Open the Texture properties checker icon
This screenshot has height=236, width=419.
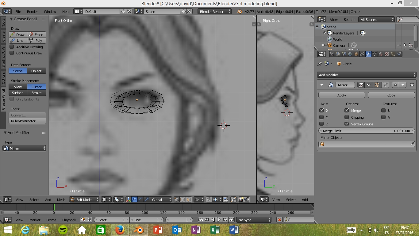point(387,54)
